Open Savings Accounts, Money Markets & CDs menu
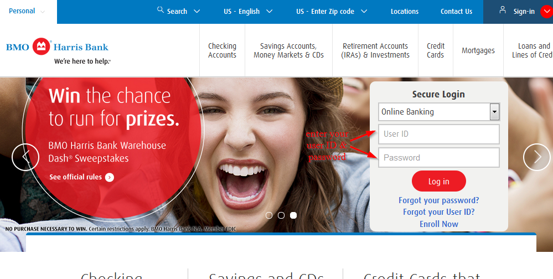 tap(288, 50)
